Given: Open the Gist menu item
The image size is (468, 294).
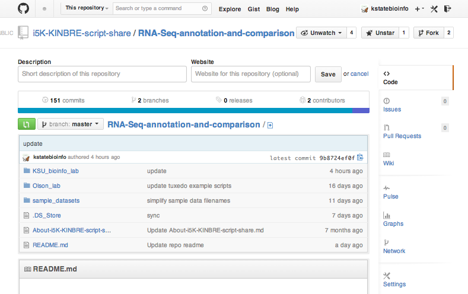Looking at the screenshot, I should (254, 9).
